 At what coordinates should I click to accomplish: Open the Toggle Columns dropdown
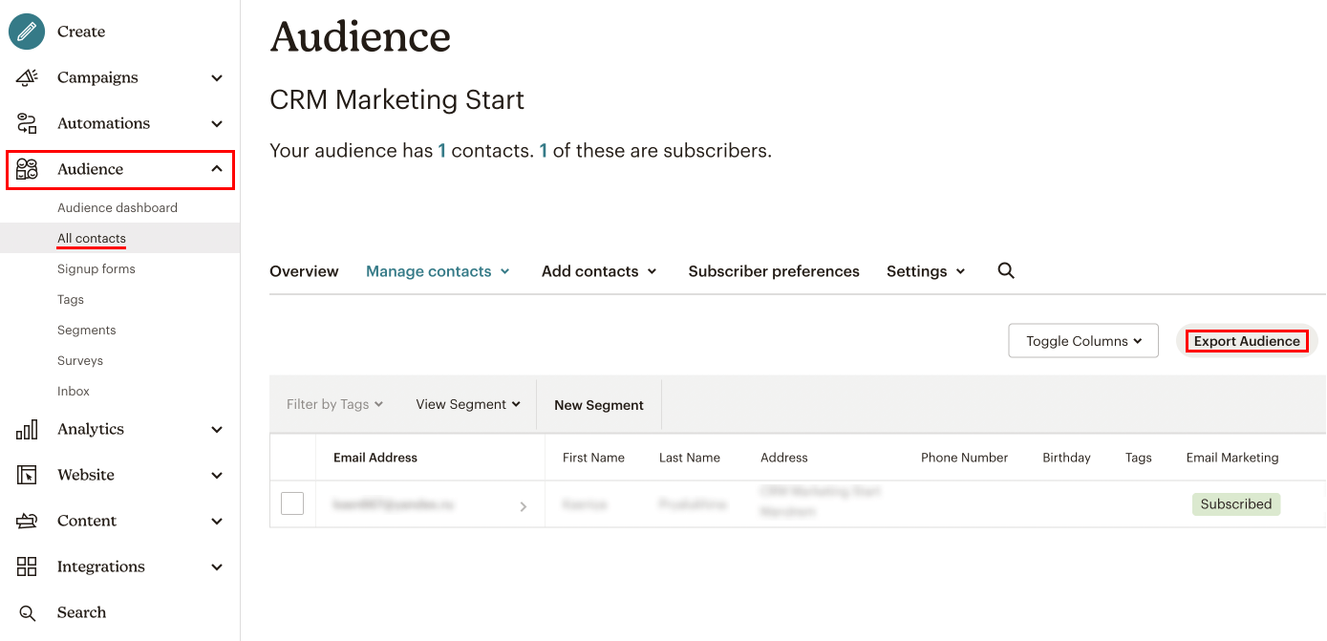click(x=1082, y=340)
